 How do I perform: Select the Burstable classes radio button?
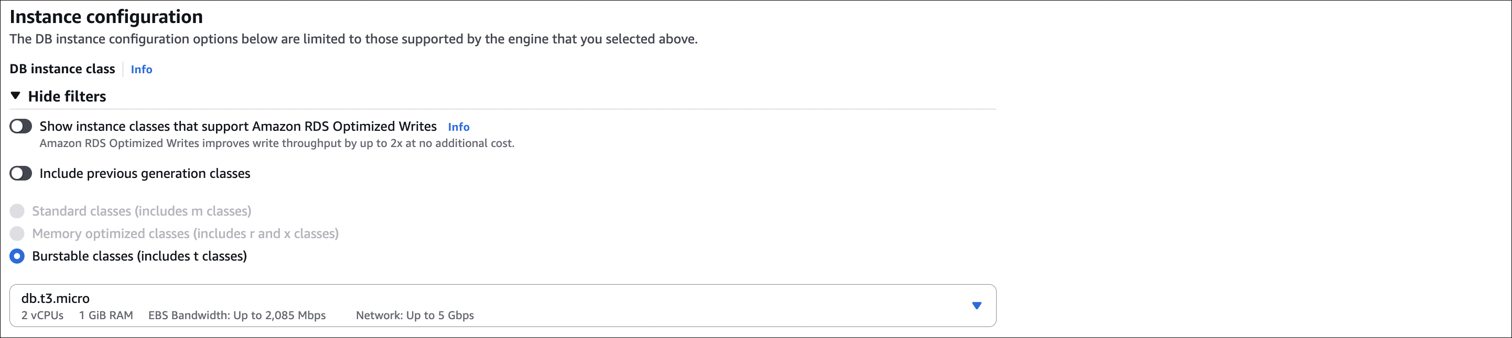(x=17, y=256)
